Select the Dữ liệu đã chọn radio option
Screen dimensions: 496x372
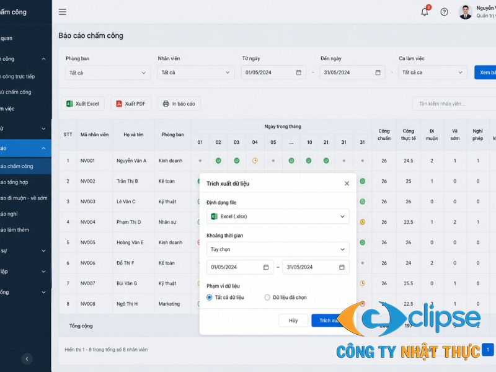(x=267, y=298)
